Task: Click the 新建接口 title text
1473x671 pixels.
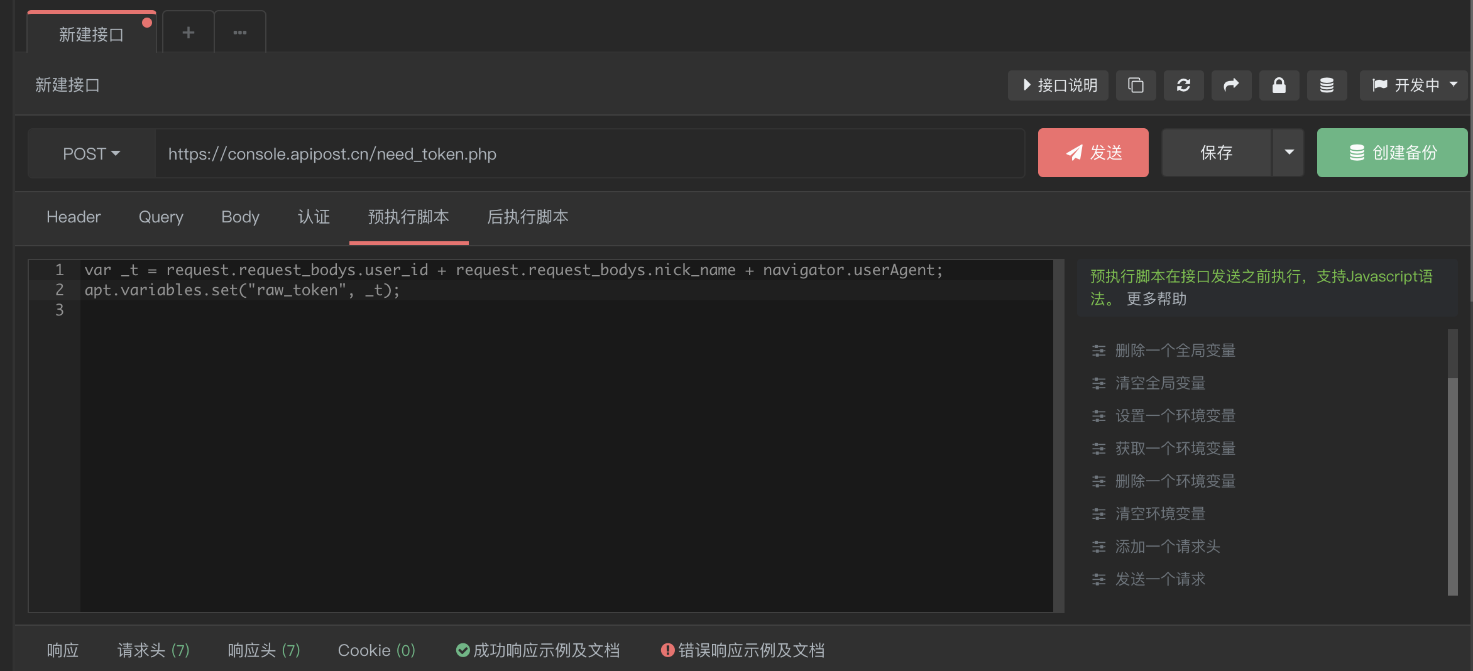Action: point(67,85)
